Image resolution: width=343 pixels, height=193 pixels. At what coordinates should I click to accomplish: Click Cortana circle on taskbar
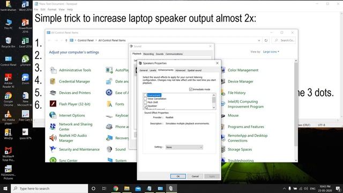tap(93, 188)
